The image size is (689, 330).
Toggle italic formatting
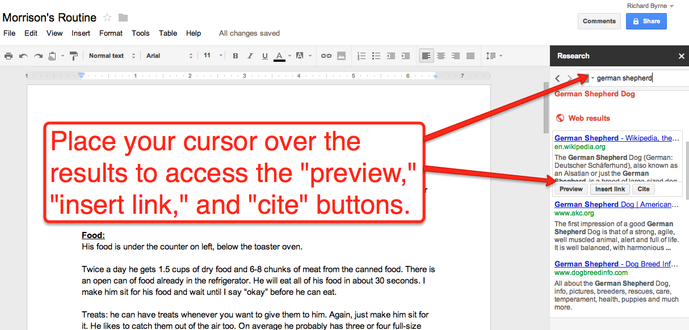[250, 56]
